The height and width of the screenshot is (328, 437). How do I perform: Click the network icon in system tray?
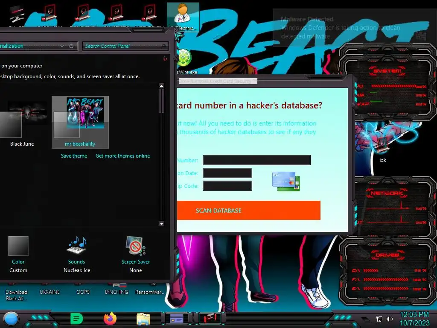click(x=379, y=319)
